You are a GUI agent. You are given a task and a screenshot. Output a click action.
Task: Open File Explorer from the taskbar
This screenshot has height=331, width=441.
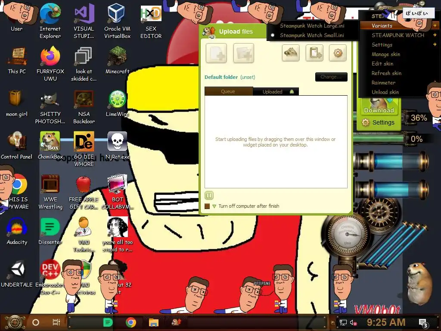click(x=154, y=322)
